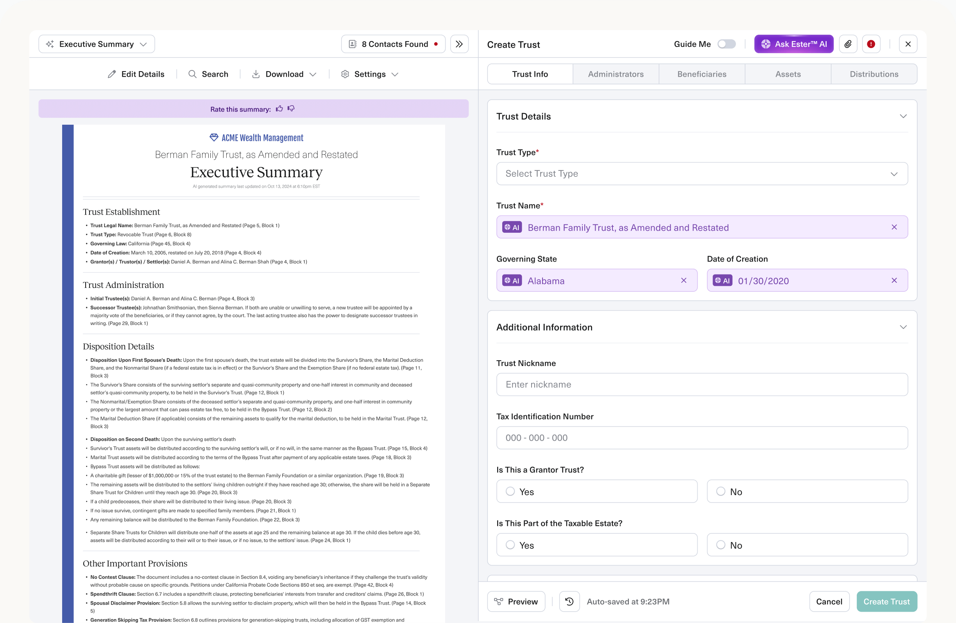
Task: Open the Executive Summary dropdown
Action: [97, 44]
